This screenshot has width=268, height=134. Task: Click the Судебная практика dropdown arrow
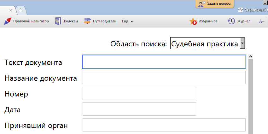click(242, 44)
